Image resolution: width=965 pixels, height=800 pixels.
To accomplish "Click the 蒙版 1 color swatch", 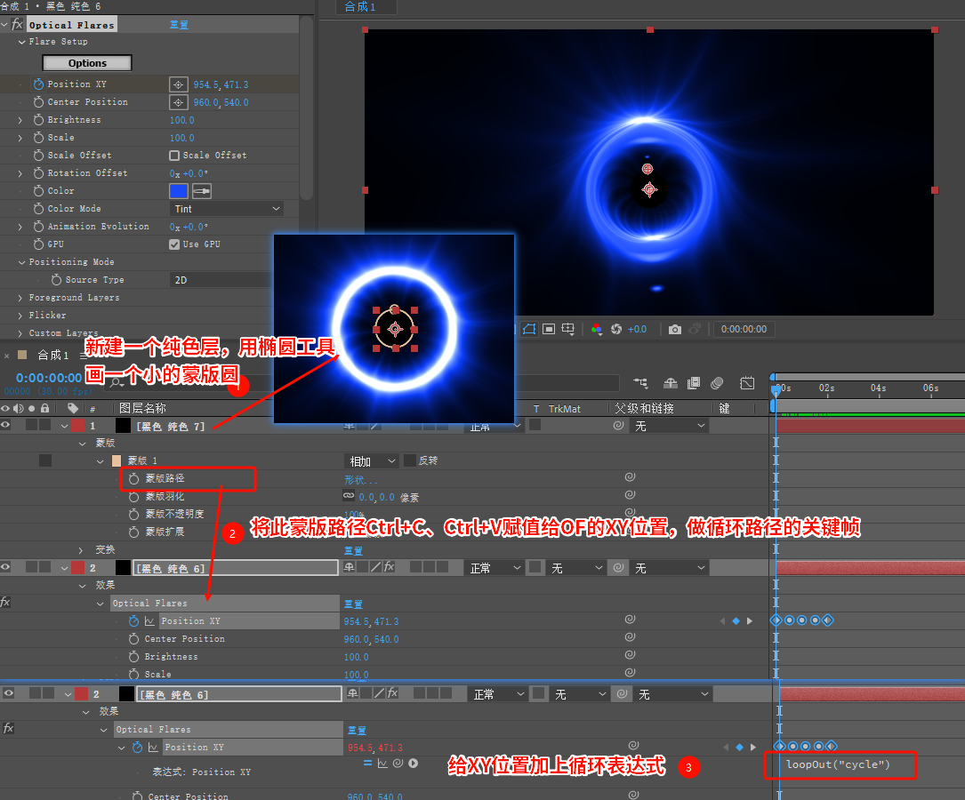I will pos(117,460).
